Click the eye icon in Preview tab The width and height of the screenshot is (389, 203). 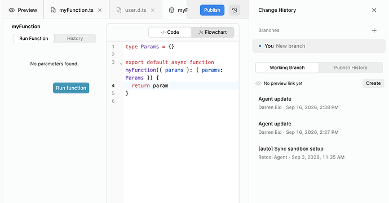pyautogui.click(x=12, y=10)
